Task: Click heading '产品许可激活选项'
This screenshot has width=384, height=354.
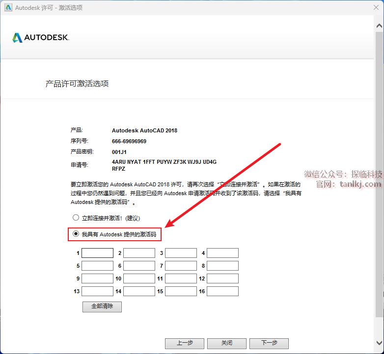Action: pyautogui.click(x=77, y=84)
